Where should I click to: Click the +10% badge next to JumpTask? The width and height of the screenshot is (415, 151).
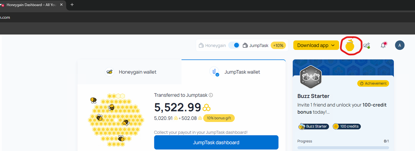tap(278, 45)
